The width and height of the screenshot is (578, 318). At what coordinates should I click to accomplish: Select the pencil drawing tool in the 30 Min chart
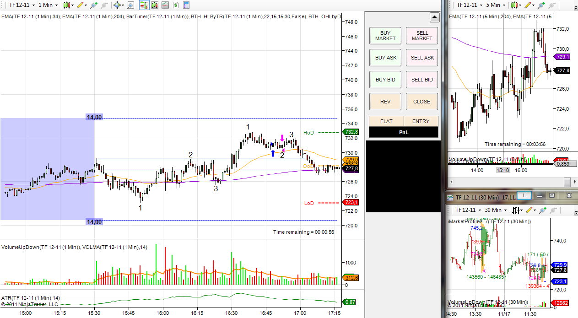530,210
